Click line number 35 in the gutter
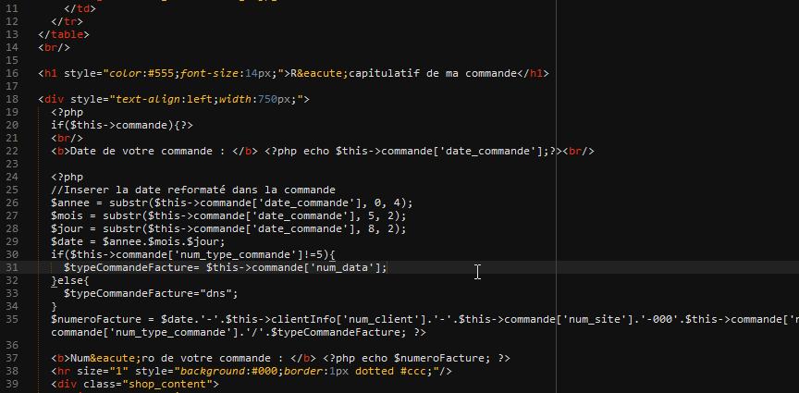The height and width of the screenshot is (393, 799). pos(12,320)
